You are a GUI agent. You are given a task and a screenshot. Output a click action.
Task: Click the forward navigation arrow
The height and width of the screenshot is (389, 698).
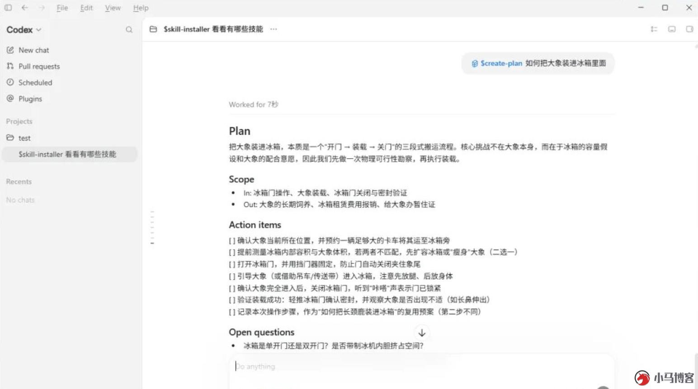point(42,8)
